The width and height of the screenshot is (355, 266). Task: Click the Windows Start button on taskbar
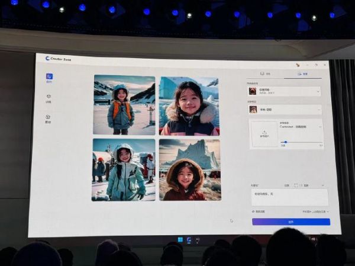pos(180,240)
